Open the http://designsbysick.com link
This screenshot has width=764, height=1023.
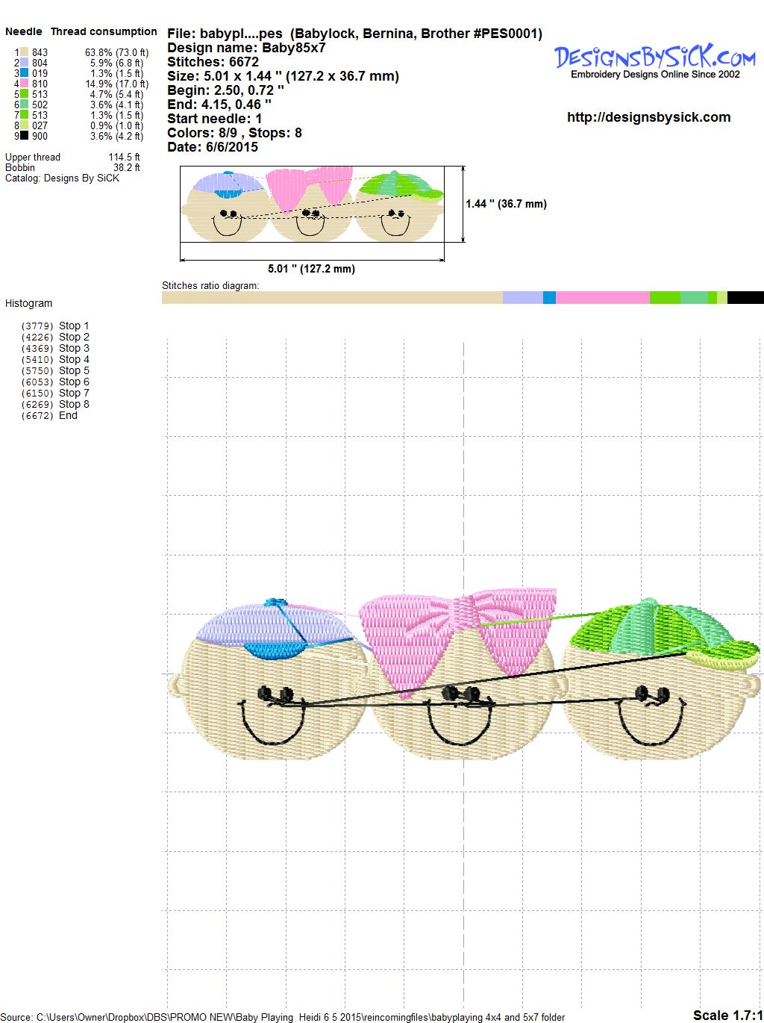648,117
